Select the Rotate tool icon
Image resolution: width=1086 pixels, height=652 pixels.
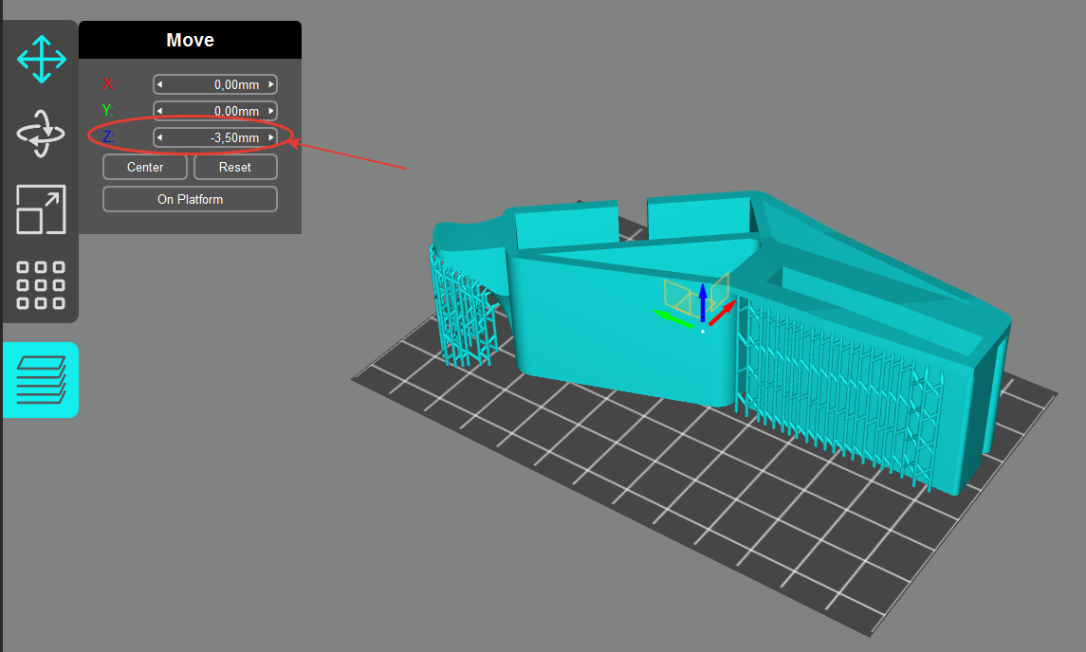tap(41, 134)
